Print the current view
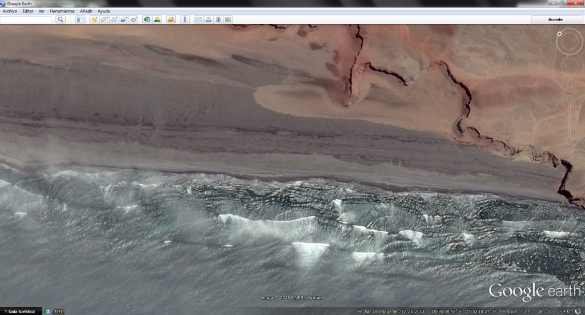 (x=208, y=19)
